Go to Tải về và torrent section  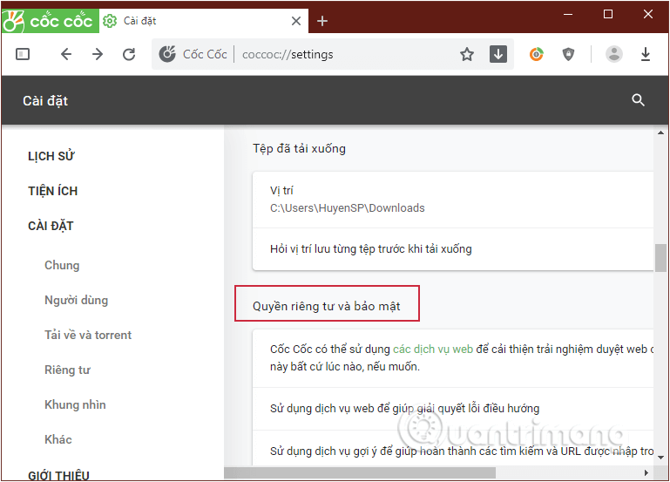pyautogui.click(x=88, y=335)
